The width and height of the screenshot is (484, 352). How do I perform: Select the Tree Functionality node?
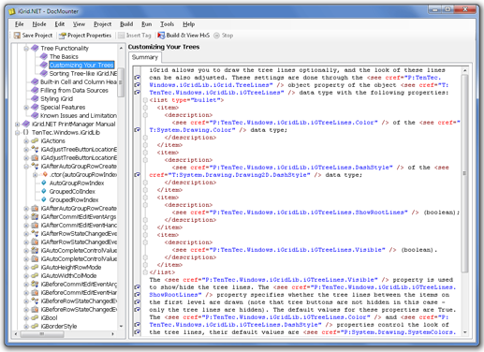[x=65, y=48]
